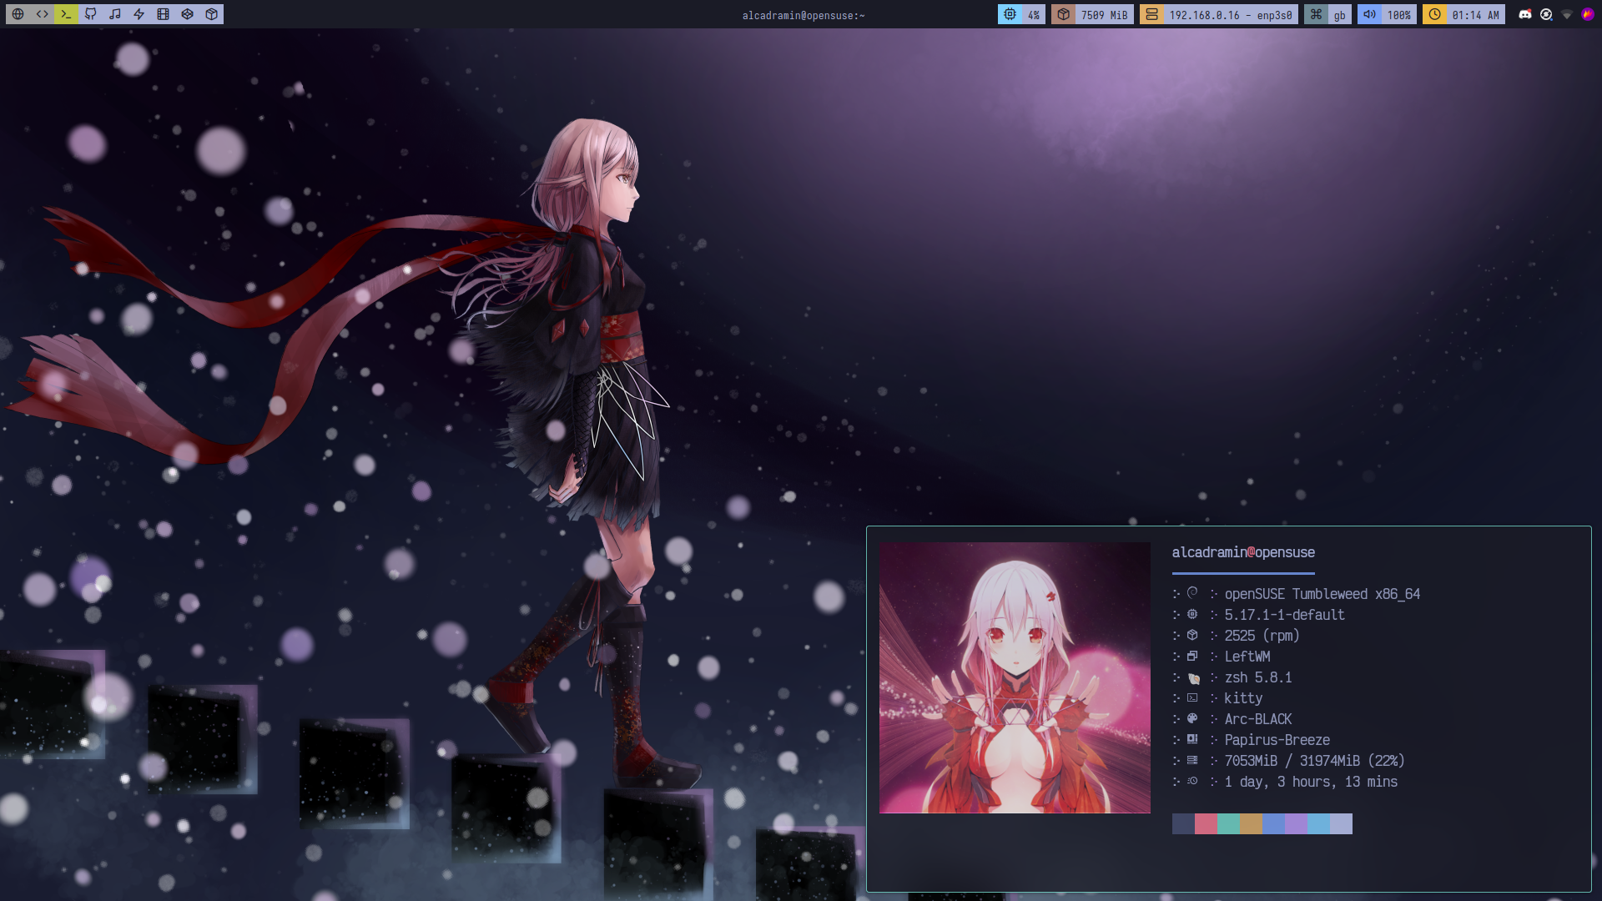Click the zsh 5.8.1 shell line
This screenshot has width=1602, height=901.
(1258, 677)
